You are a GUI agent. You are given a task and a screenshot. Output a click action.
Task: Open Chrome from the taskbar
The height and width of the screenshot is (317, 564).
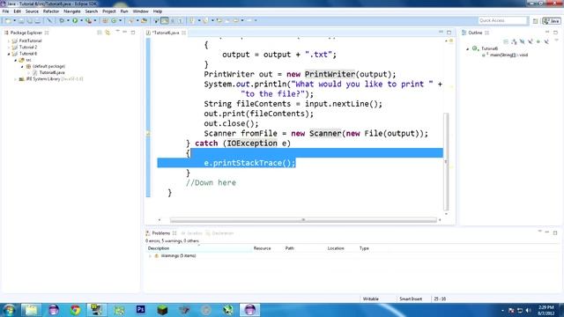pyautogui.click(x=75, y=310)
